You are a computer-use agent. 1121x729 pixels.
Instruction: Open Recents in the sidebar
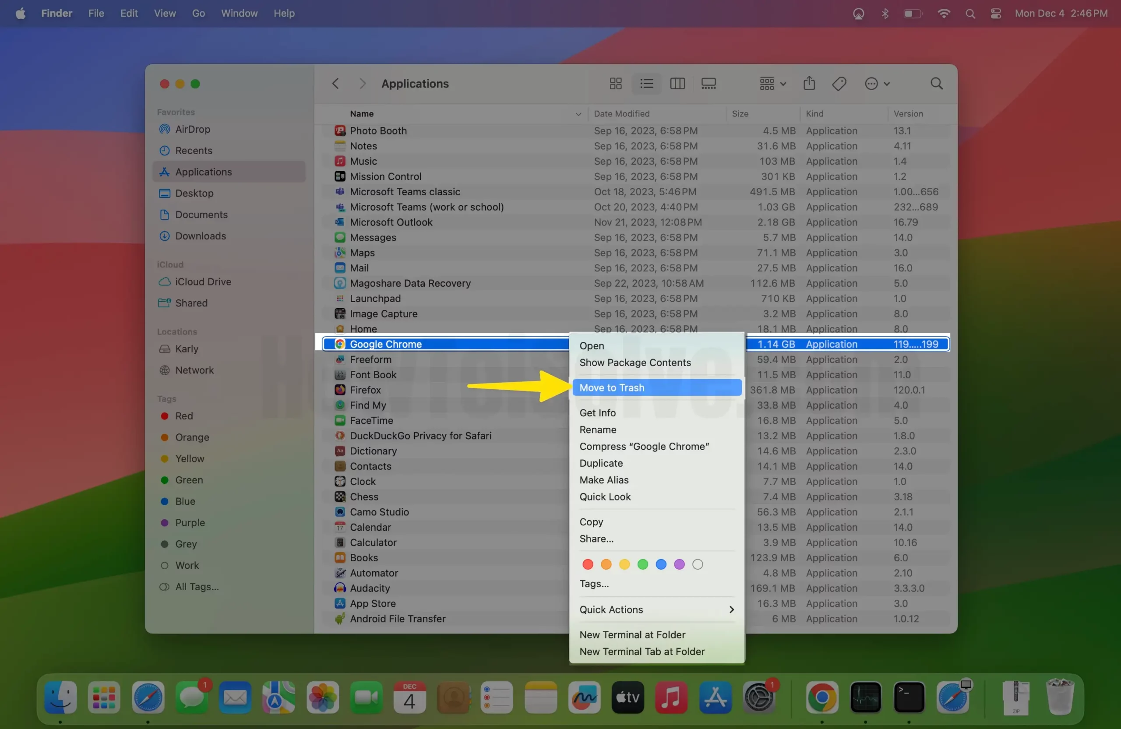[230, 151]
